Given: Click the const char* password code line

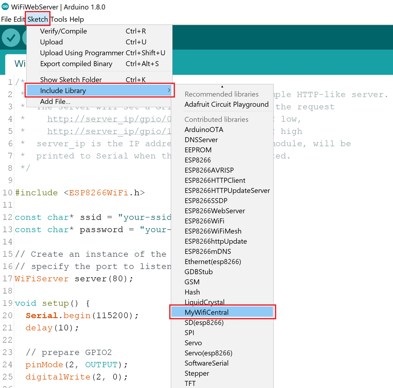Looking at the screenshot, I should pos(93,230).
